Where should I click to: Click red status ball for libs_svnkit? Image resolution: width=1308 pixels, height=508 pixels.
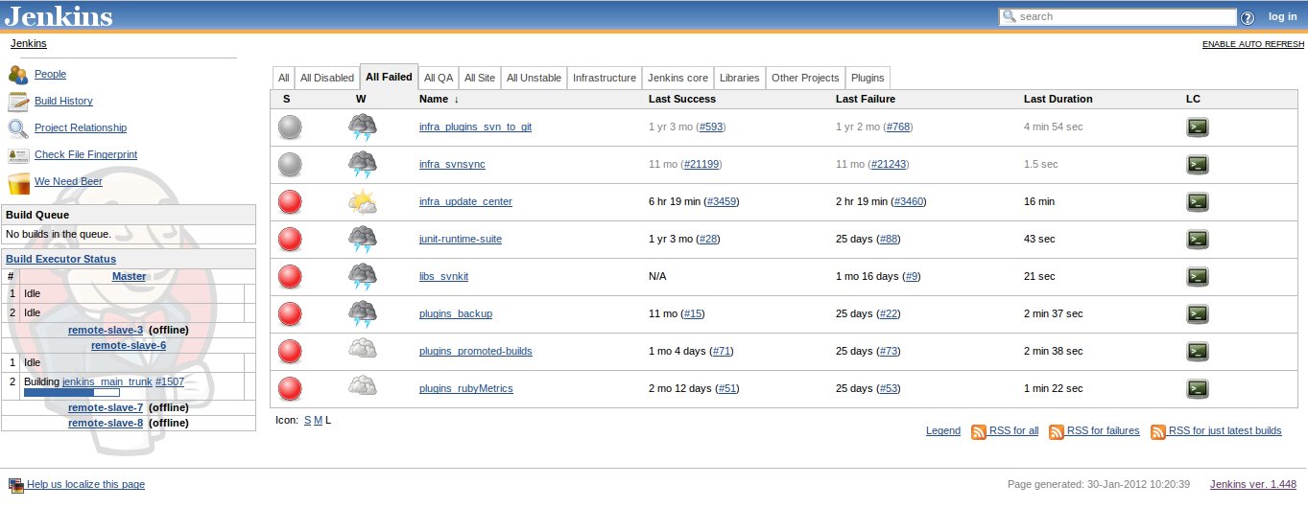[x=290, y=277]
